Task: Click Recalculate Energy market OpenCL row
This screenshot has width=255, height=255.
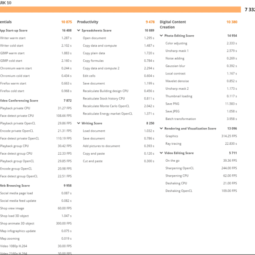Action: [x=119, y=114]
